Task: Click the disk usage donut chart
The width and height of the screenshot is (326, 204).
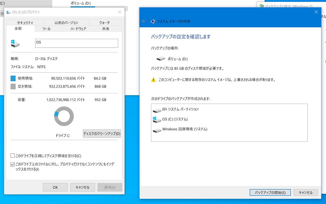Action: click(x=64, y=116)
